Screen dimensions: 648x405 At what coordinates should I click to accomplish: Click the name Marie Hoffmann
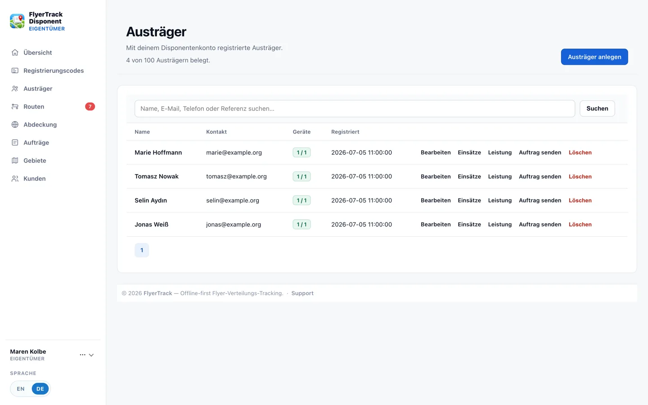[158, 153]
